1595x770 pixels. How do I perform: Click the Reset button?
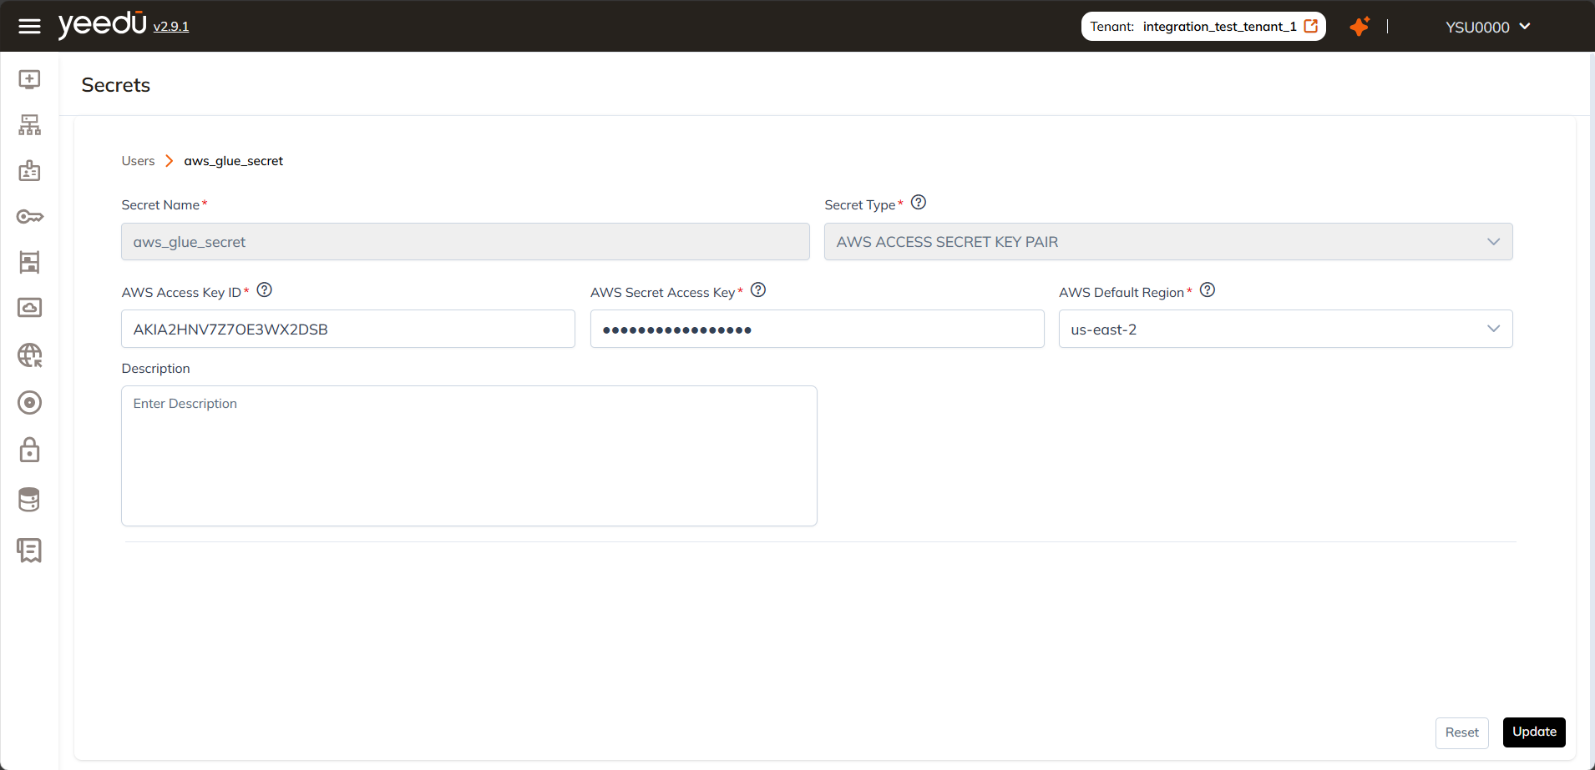[1461, 732]
